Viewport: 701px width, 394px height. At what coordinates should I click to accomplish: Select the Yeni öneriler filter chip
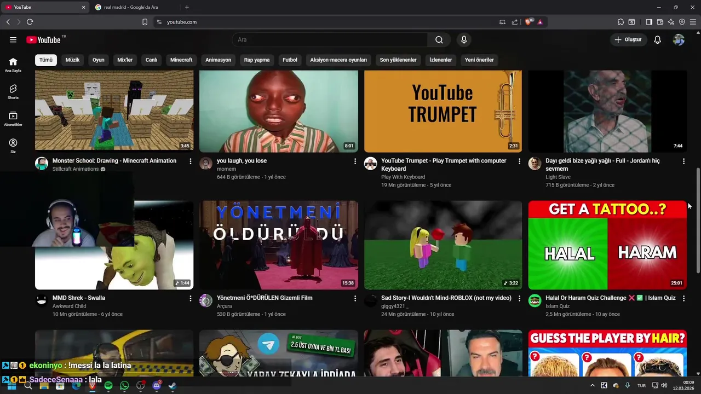pyautogui.click(x=479, y=60)
